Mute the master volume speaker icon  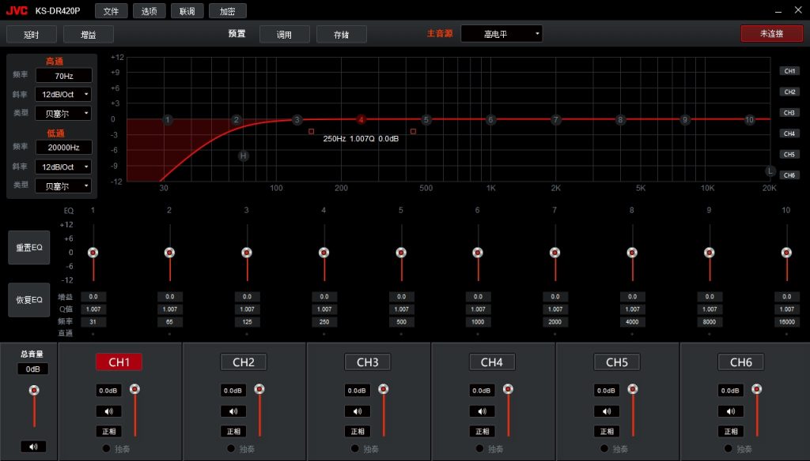click(x=33, y=447)
